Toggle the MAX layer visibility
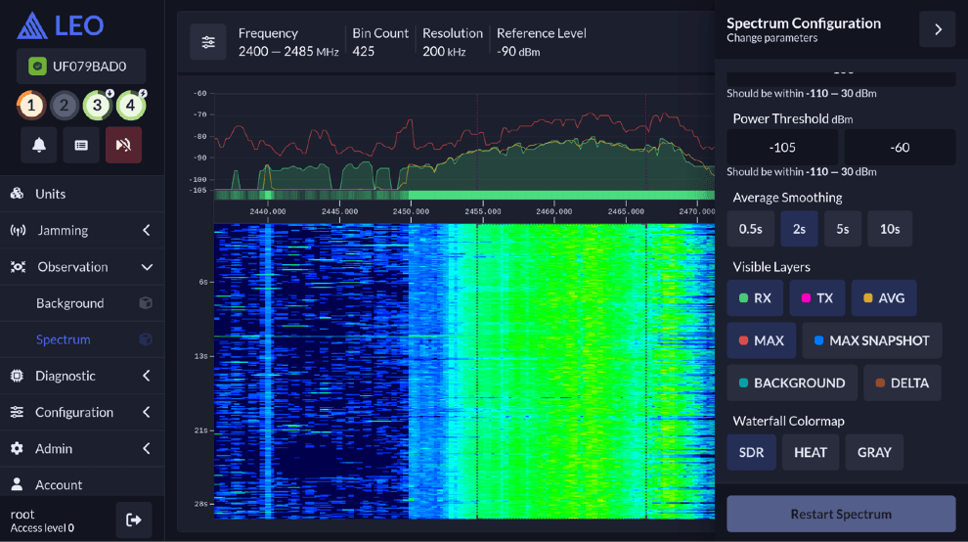 761,340
